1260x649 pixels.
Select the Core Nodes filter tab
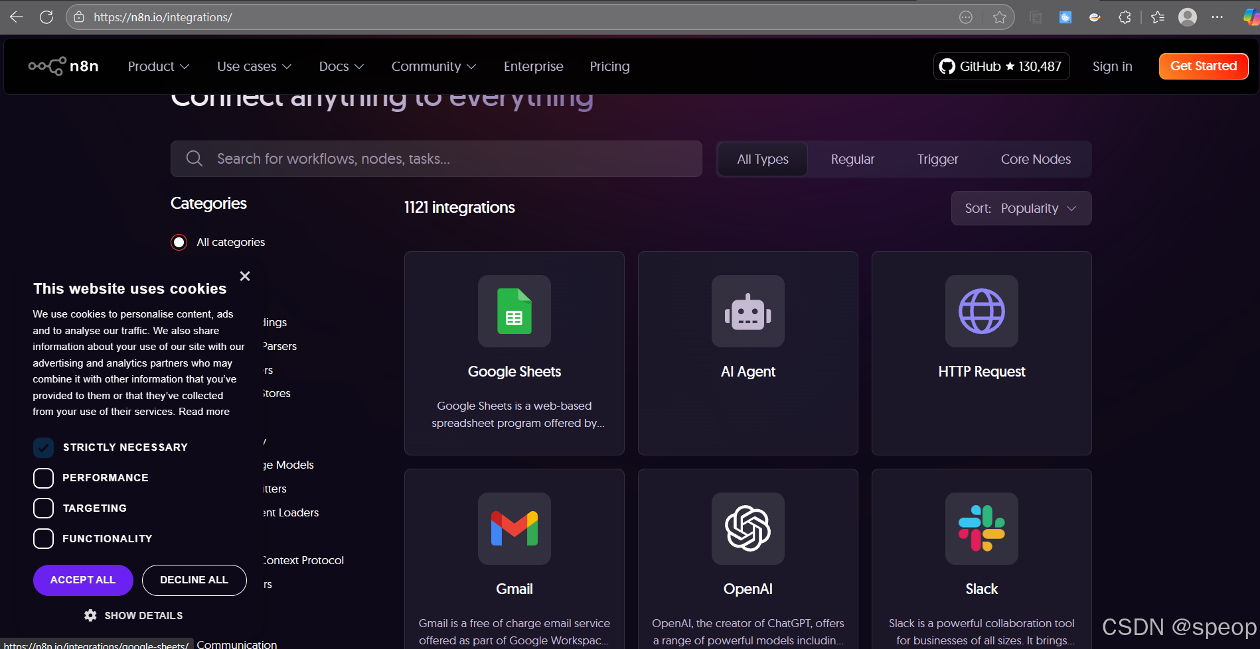[x=1036, y=159]
